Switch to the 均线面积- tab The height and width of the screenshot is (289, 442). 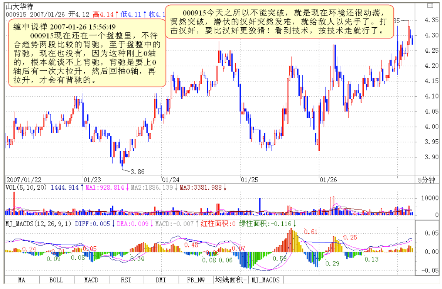pyautogui.click(x=231, y=280)
